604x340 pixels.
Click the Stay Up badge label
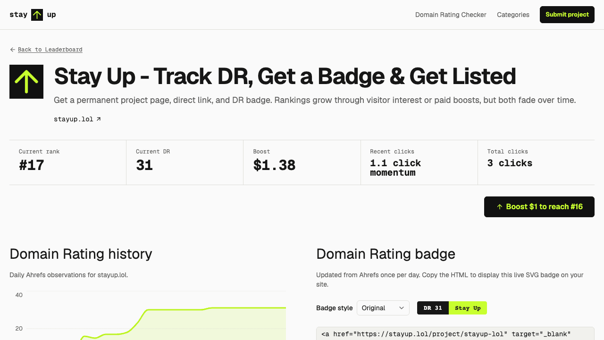(468, 308)
